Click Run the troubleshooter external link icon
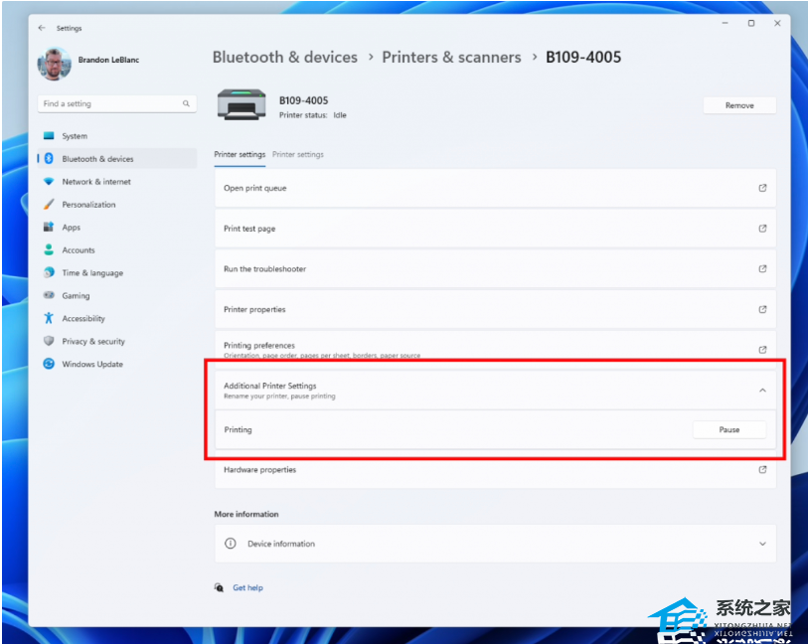Screen dimensions: 808x644 tap(762, 269)
